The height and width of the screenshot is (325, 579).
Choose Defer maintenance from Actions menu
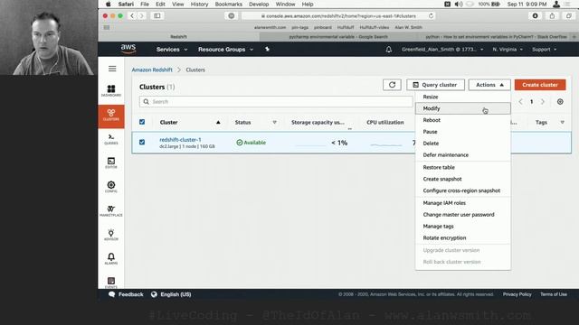(463, 155)
